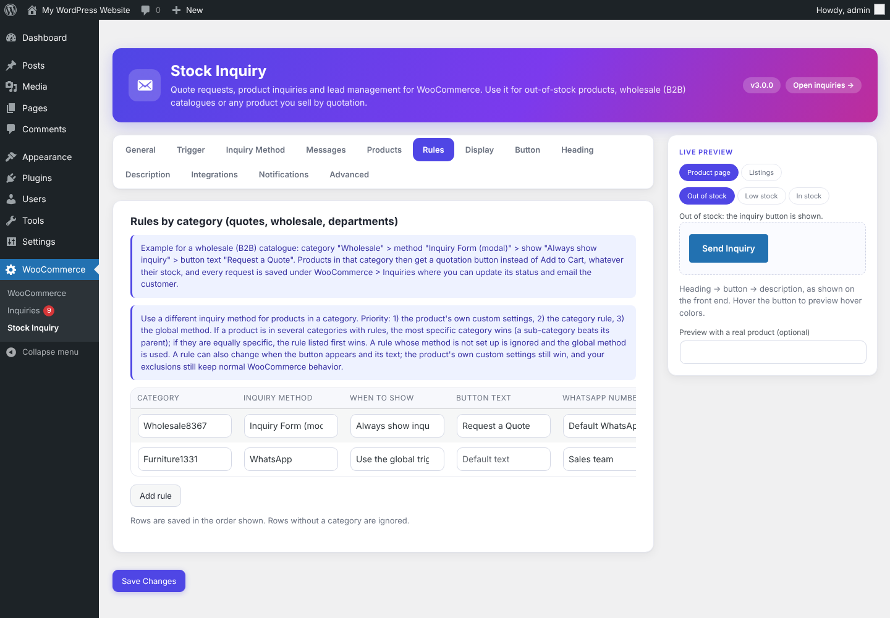This screenshot has width=890, height=618.
Task: Open Always show inquiry dropdown
Action: 397,426
